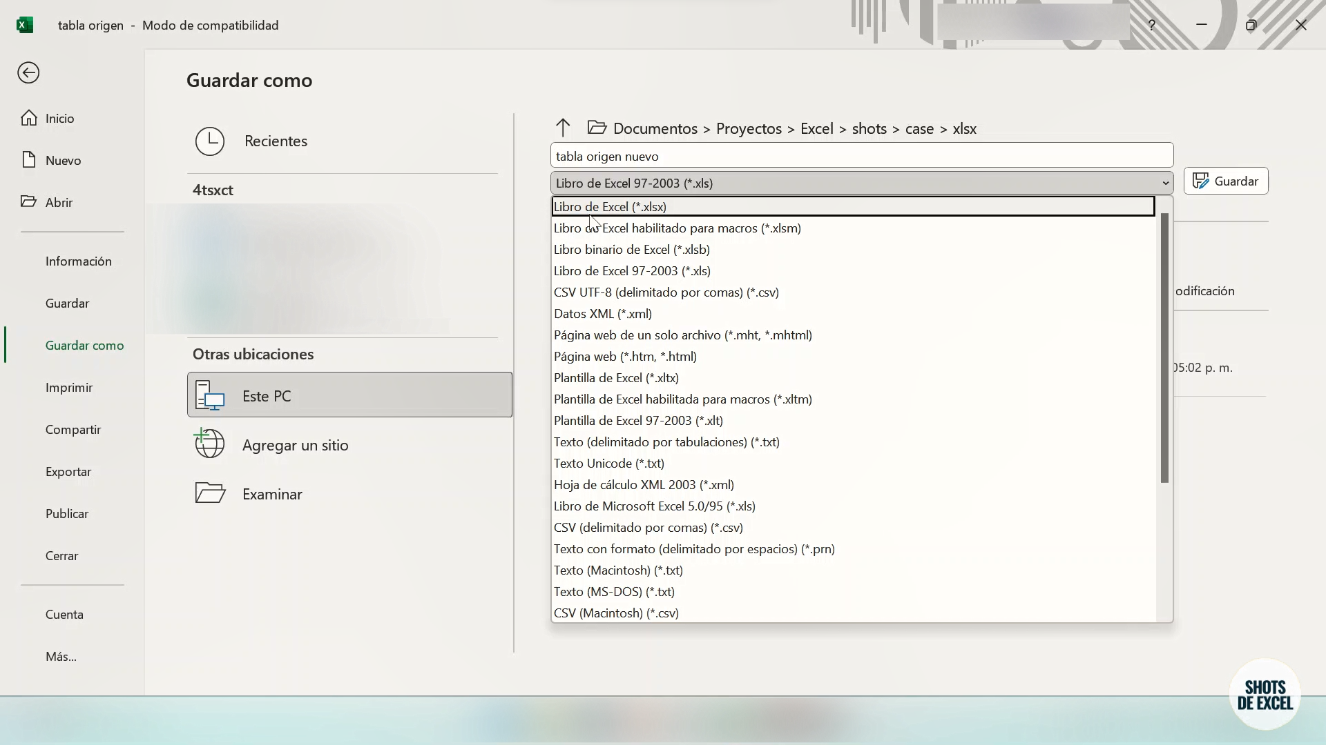This screenshot has width=1326, height=745.
Task: Click the Excel app icon in title bar
Action: pyautogui.click(x=25, y=25)
